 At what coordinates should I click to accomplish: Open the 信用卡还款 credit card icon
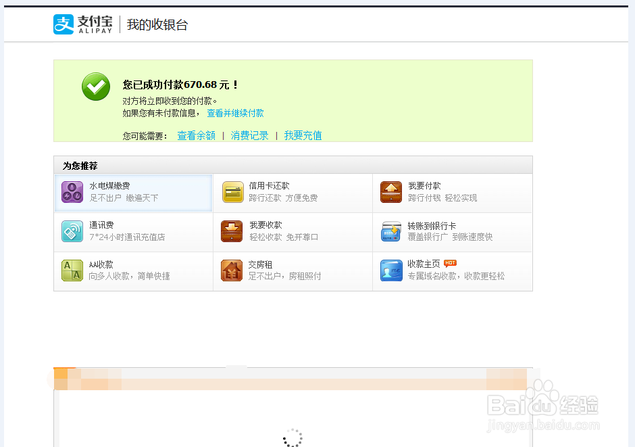[233, 192]
